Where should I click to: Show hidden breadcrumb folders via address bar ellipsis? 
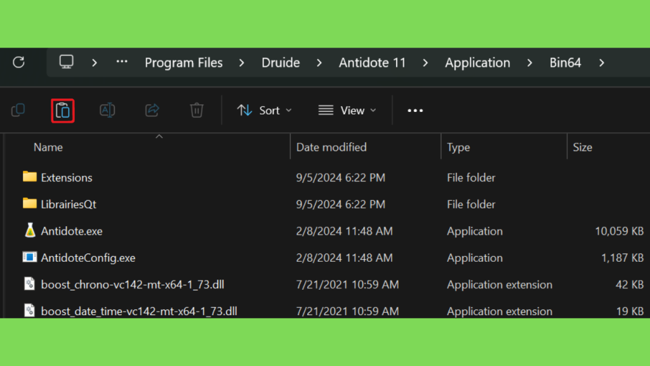pos(122,62)
